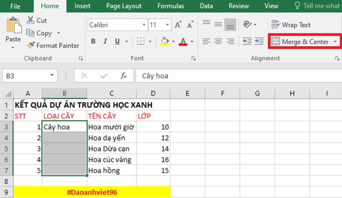Toggle Wrap Text
Screen dimensions: 342x198
[291, 25]
